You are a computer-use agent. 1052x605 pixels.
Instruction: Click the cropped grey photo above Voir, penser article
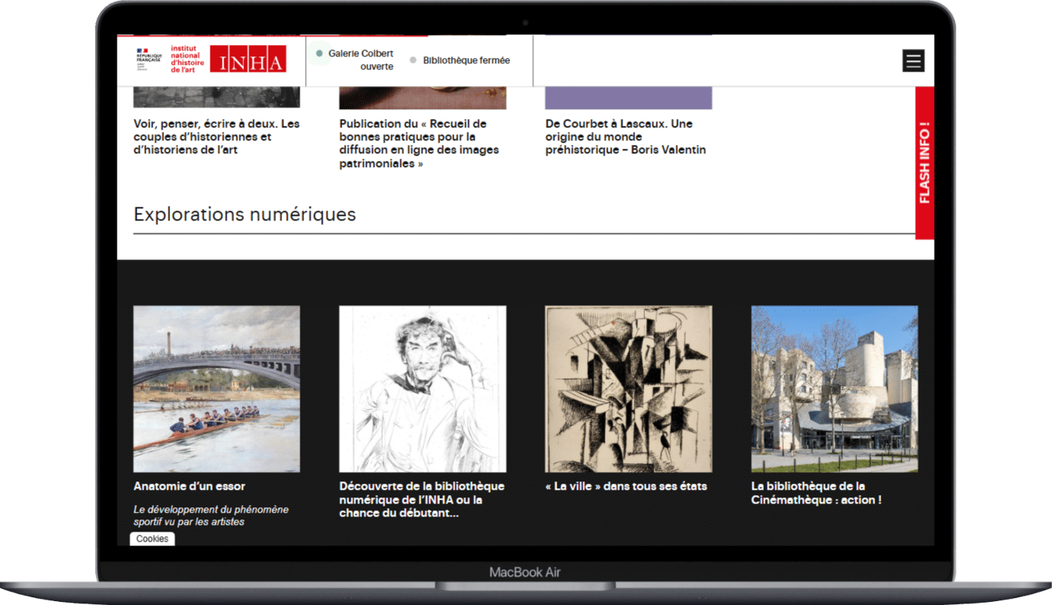[216, 98]
